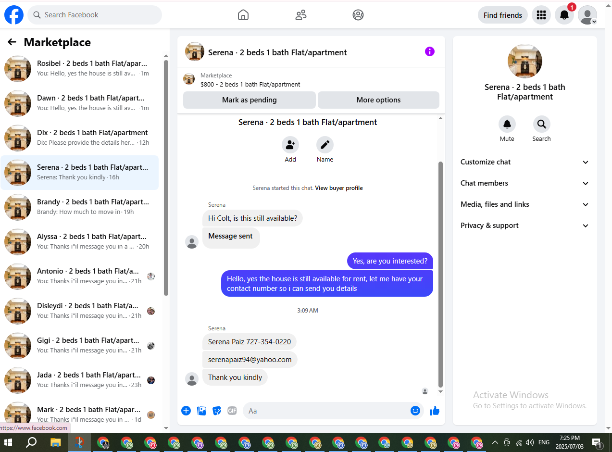The width and height of the screenshot is (612, 452).
Task: Open Dawn conversation in list
Action: [80, 103]
